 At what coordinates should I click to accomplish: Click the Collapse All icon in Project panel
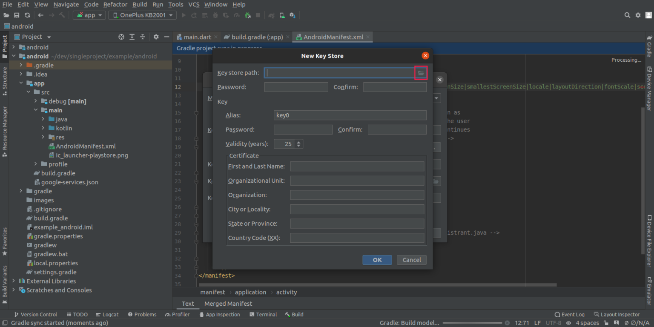click(x=143, y=37)
